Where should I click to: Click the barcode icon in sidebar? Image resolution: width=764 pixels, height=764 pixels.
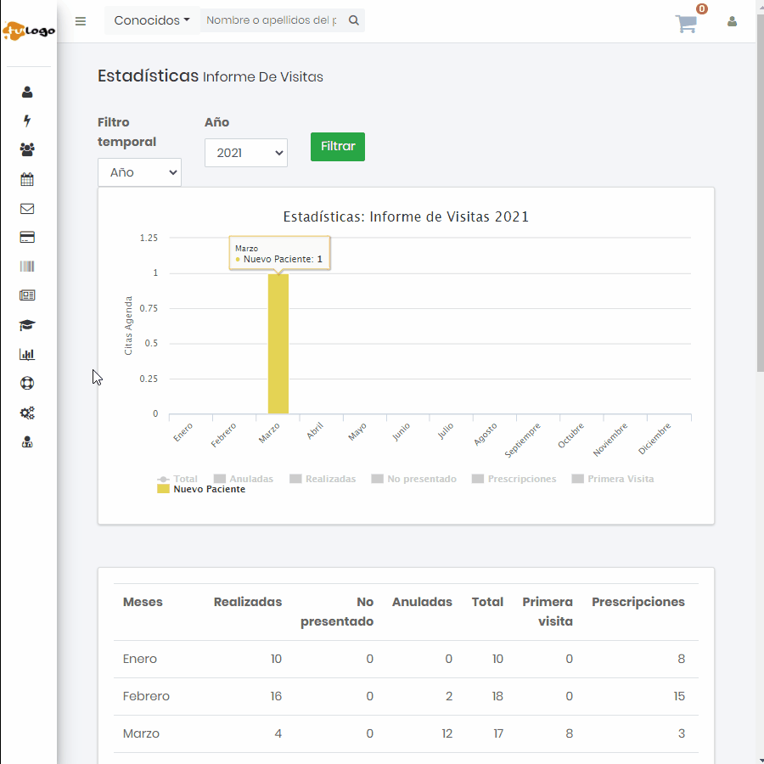[27, 267]
